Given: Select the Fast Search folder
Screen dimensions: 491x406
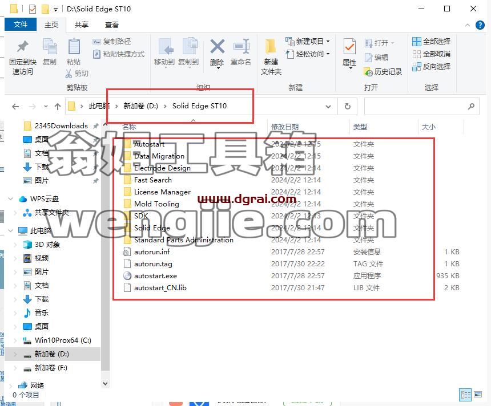Looking at the screenshot, I should [153, 180].
